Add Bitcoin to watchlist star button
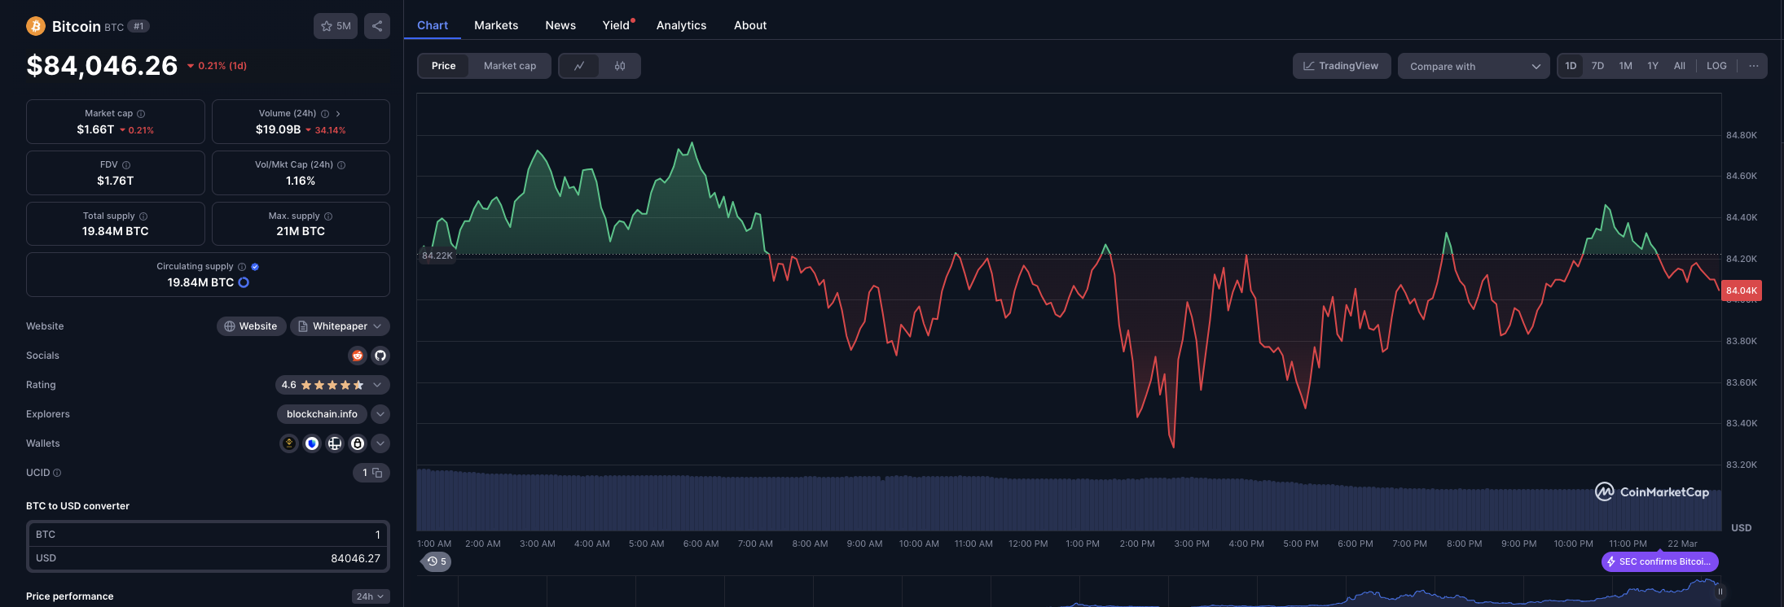Viewport: 1784px width, 607px height. coord(336,26)
